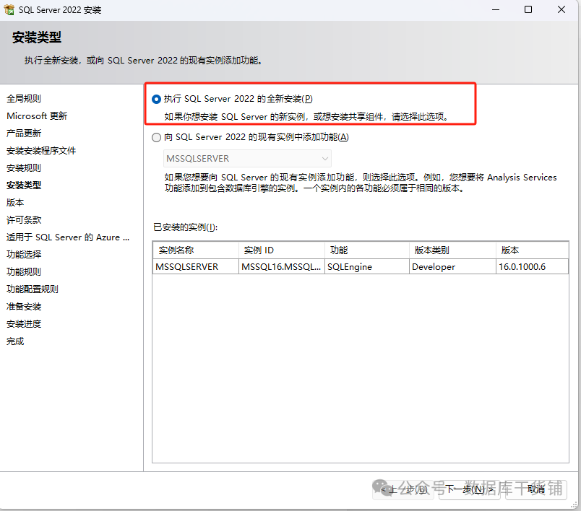Select the bold 安装类型 sidebar step
The height and width of the screenshot is (511, 581).
pos(24,185)
